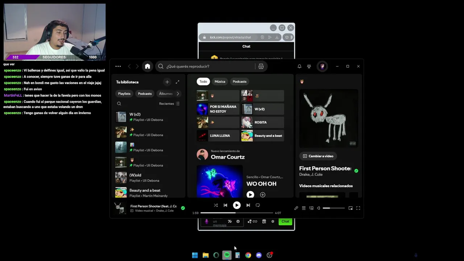Toggle Playlists filter chip in library

(x=124, y=94)
